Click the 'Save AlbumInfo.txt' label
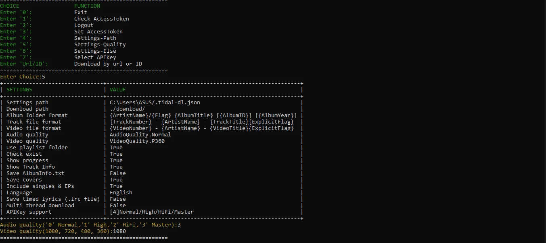Image resolution: width=546 pixels, height=243 pixels. click(36, 173)
